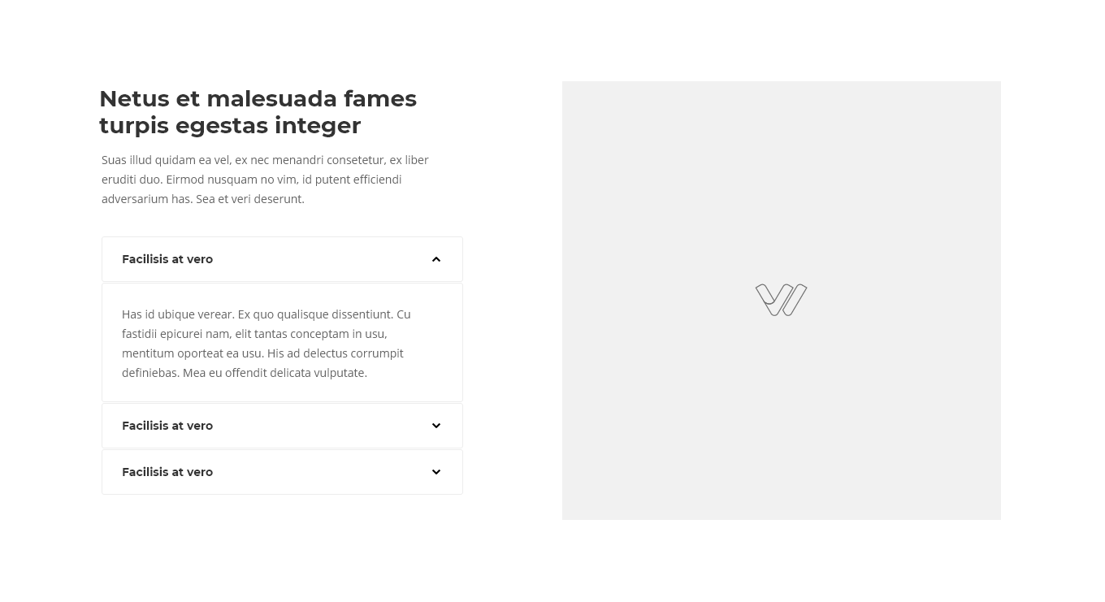Screen dimensions: 1105x602
Task: Click the W logo icon in the placeholder
Action: click(x=781, y=300)
